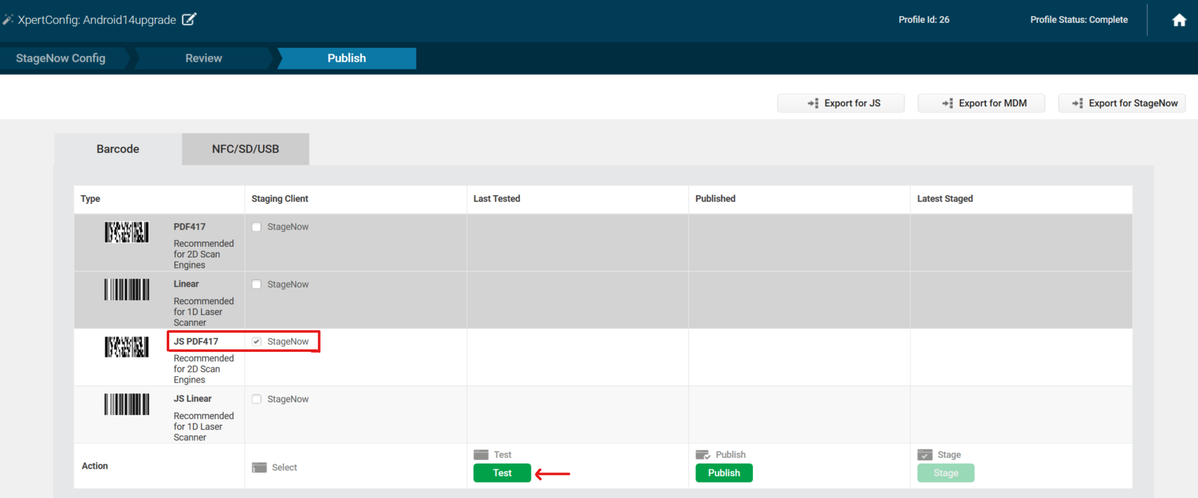The image size is (1198, 498).
Task: Click the Stage icon above the Stage button
Action: coord(925,455)
